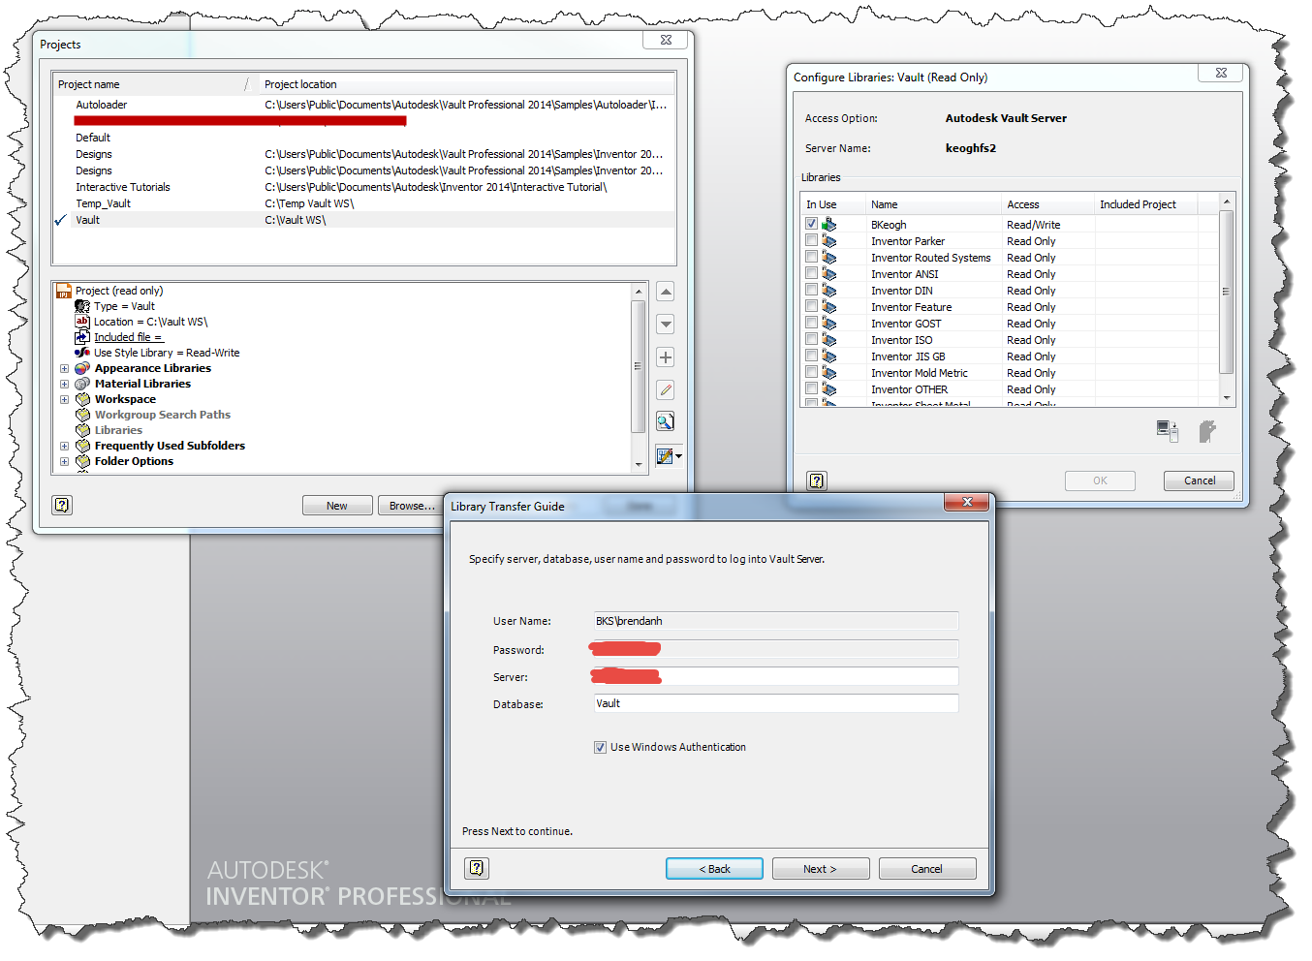Cancel the Configure Libraries dialog
1312x961 pixels.
coord(1199,480)
